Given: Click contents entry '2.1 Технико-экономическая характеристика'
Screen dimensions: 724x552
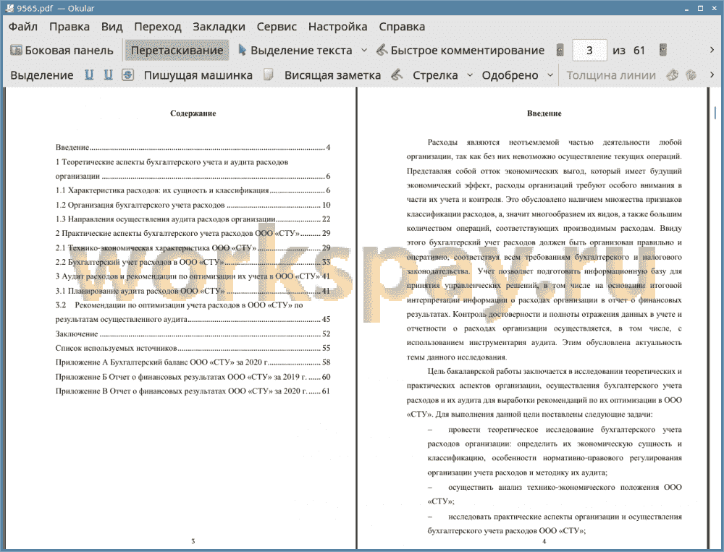Looking at the screenshot, I should (193, 248).
